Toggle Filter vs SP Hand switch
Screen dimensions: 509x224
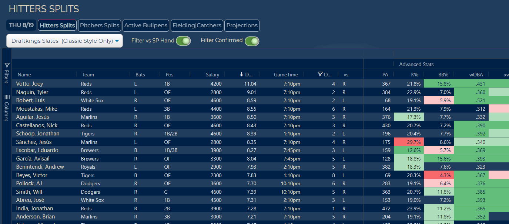[183, 41]
